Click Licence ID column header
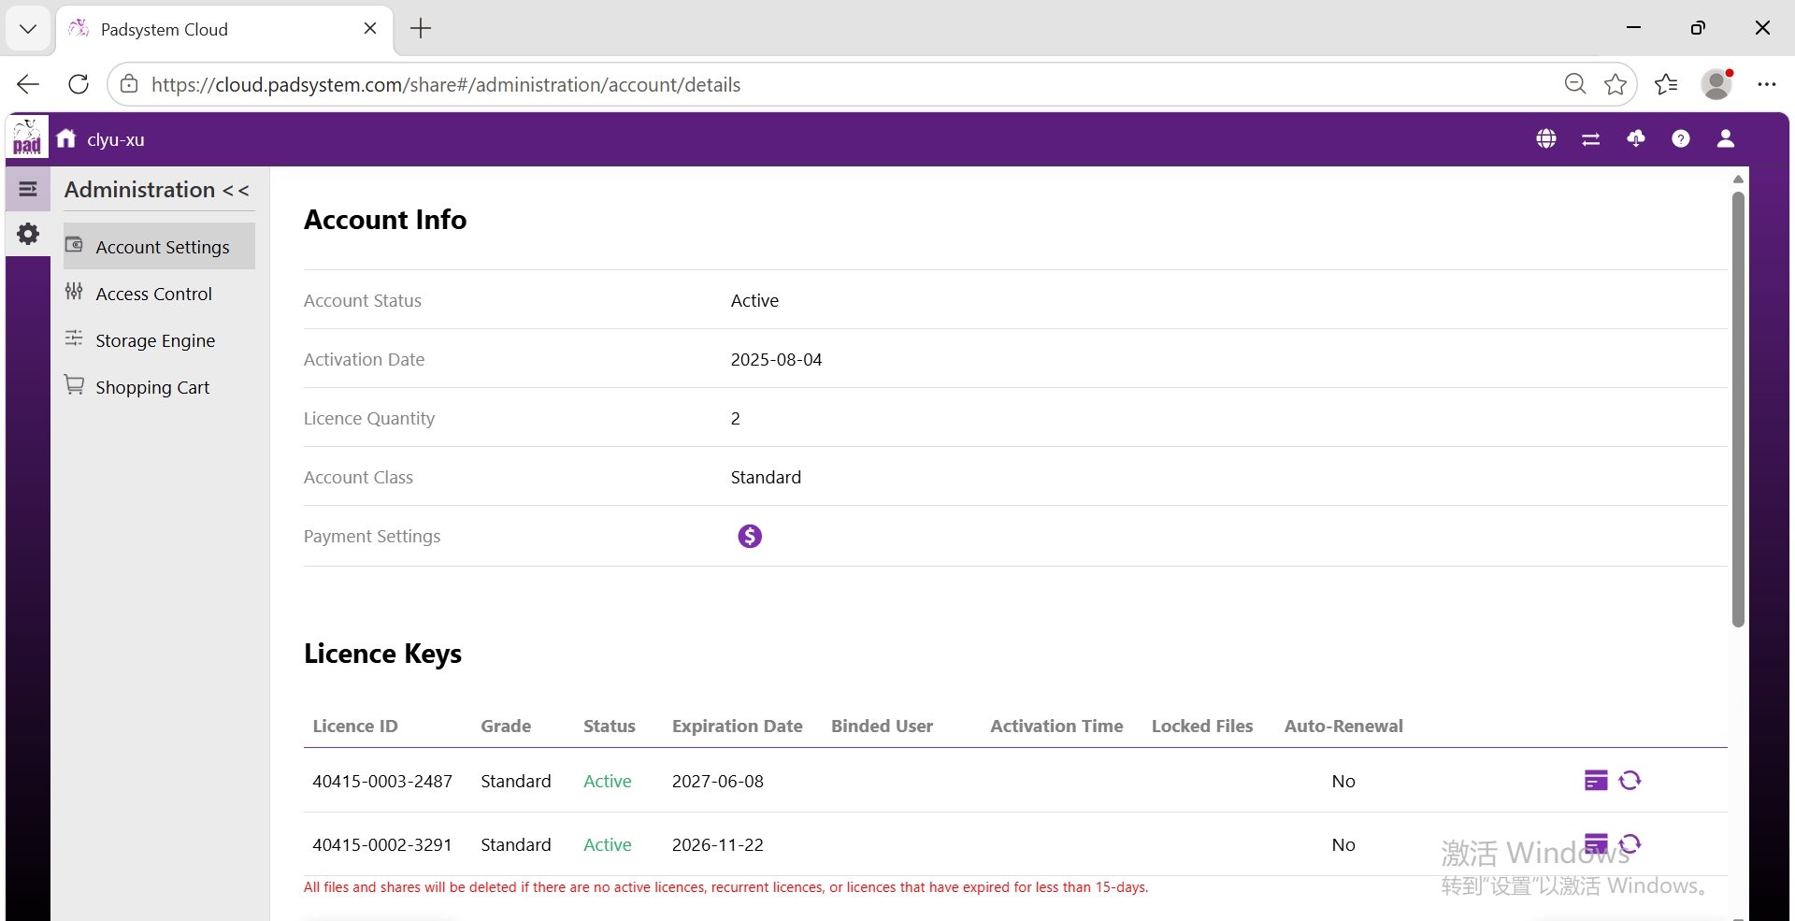1795x921 pixels. pyautogui.click(x=355, y=726)
